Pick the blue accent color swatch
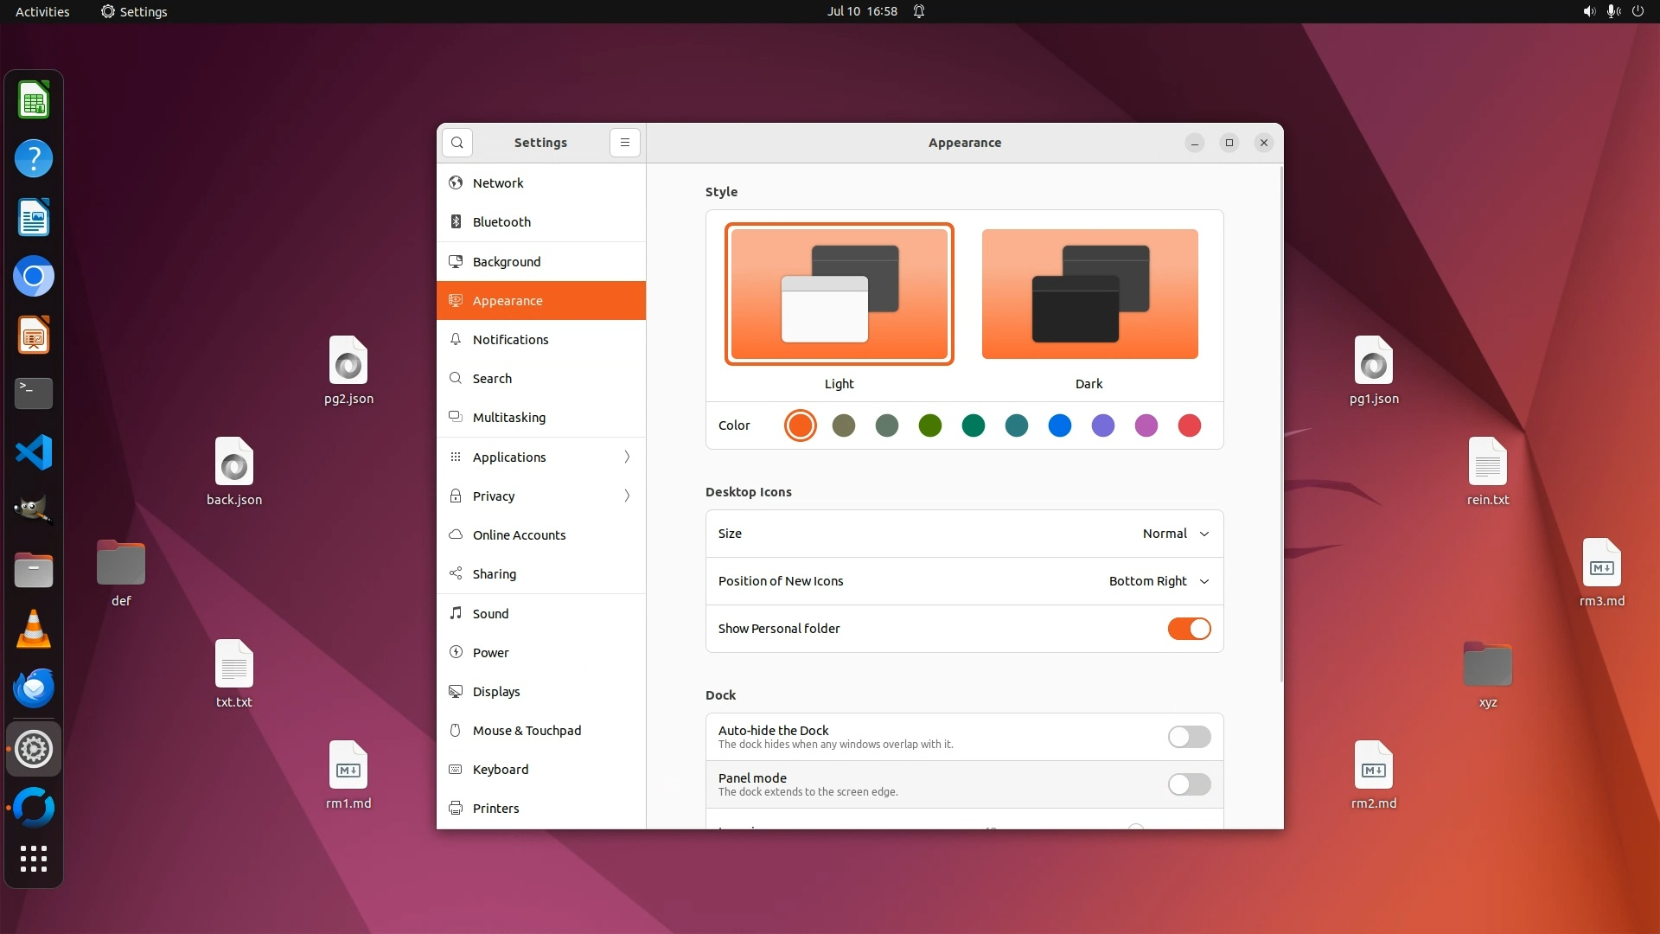The width and height of the screenshot is (1660, 934). click(1059, 425)
